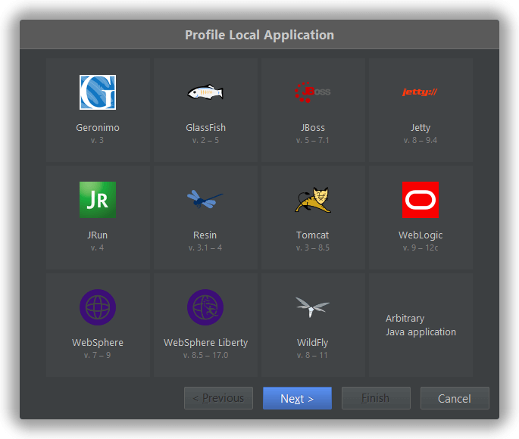Choose the WebSphere globe icon

point(98,307)
